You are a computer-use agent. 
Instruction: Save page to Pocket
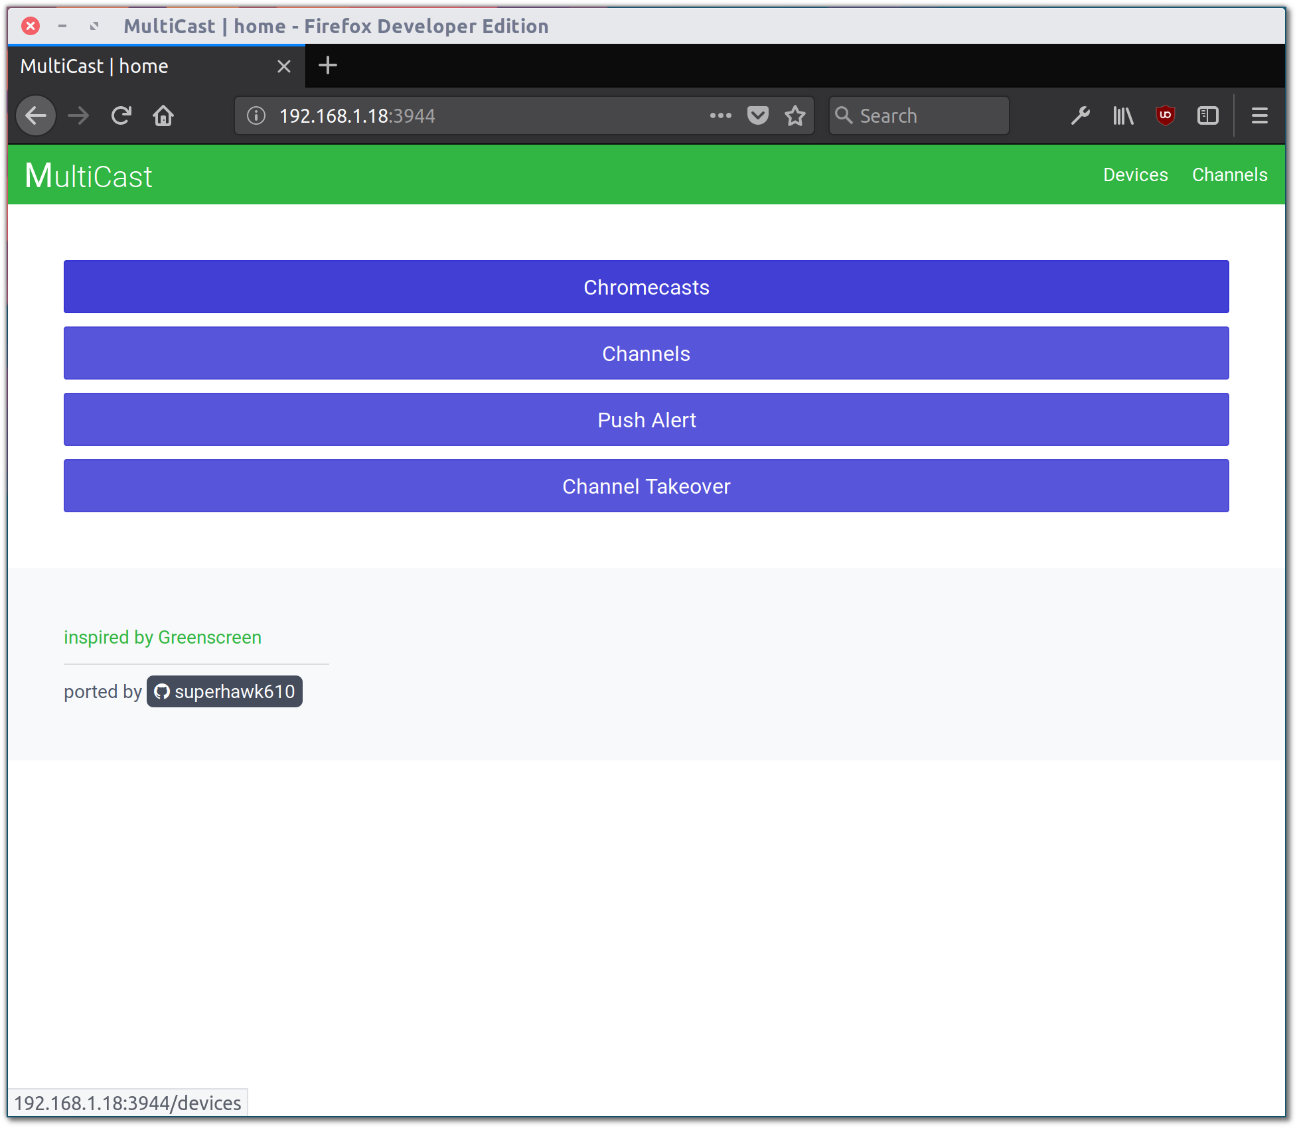757,116
